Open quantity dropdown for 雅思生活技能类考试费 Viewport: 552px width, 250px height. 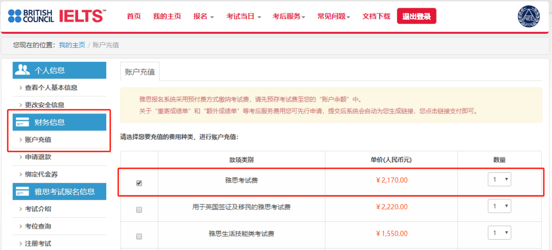[499, 233]
